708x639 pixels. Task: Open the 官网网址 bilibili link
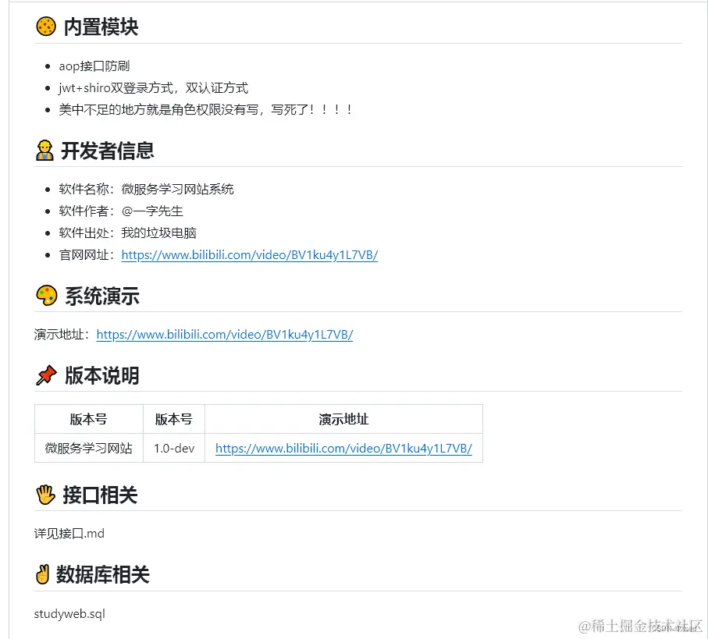click(250, 255)
